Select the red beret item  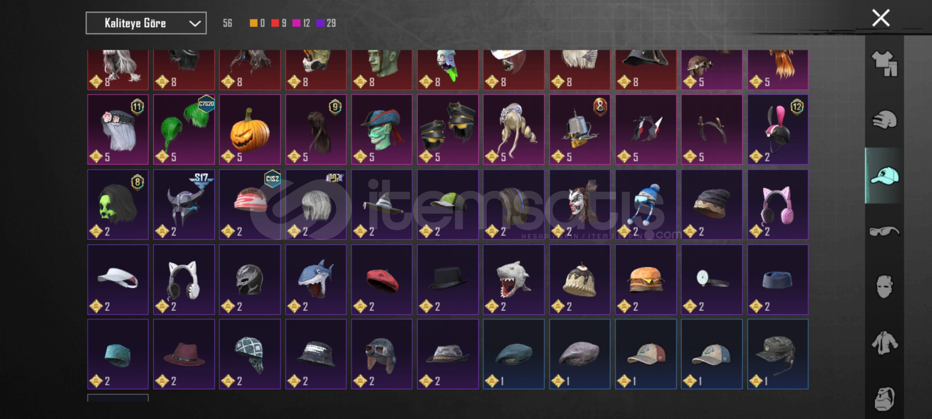click(382, 279)
